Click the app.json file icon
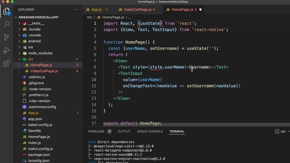Screen dimensions: 290x163 [x=24, y=119]
